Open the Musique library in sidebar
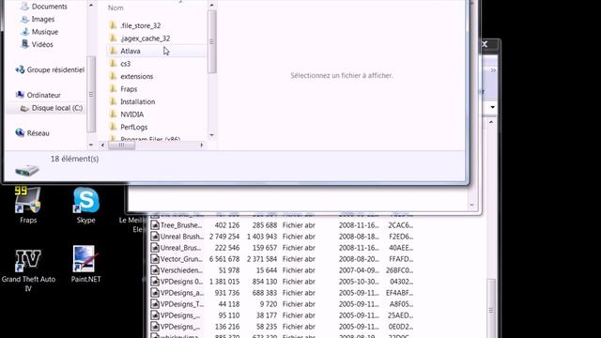This screenshot has height=338, width=601. pyautogui.click(x=39, y=32)
